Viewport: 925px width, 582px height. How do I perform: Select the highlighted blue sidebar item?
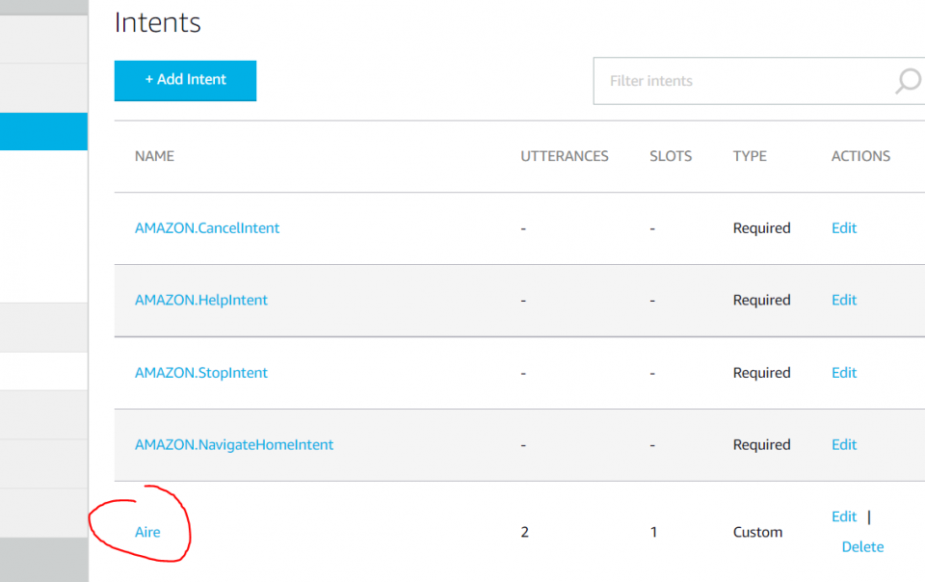[x=43, y=131]
